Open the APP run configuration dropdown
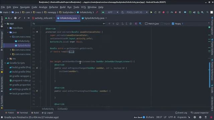The image size is (214, 120). tap(110, 12)
